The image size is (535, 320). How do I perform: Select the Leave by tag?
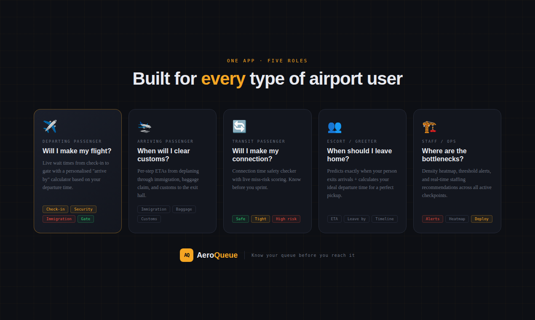tap(356, 219)
